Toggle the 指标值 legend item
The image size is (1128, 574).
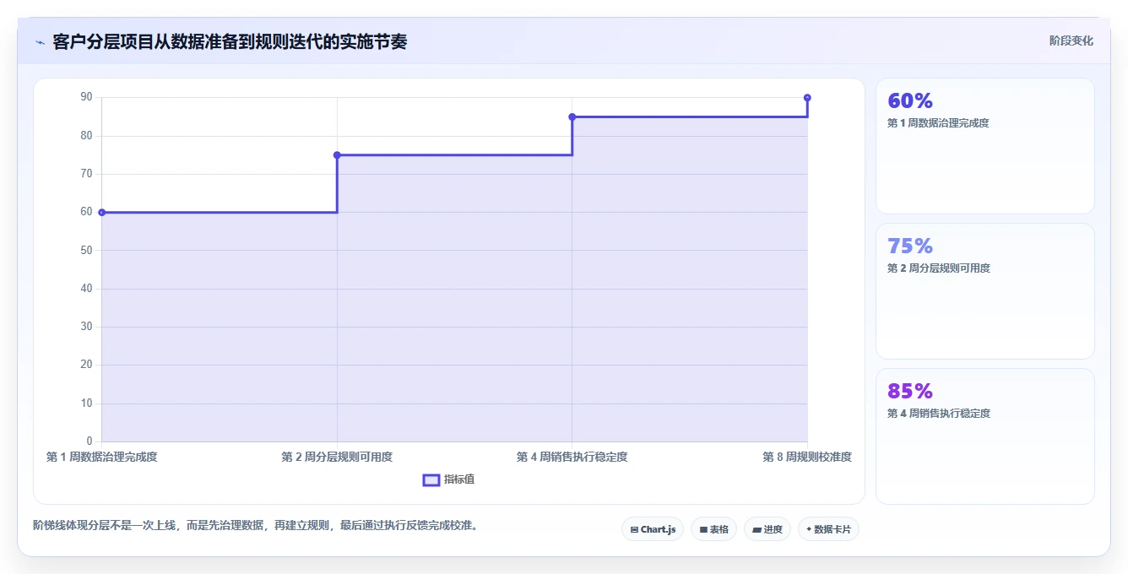click(449, 479)
